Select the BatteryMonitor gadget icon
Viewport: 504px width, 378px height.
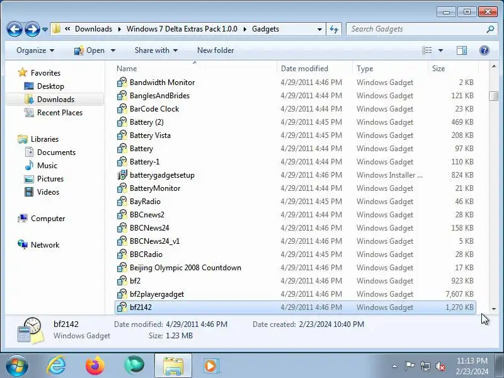122,188
